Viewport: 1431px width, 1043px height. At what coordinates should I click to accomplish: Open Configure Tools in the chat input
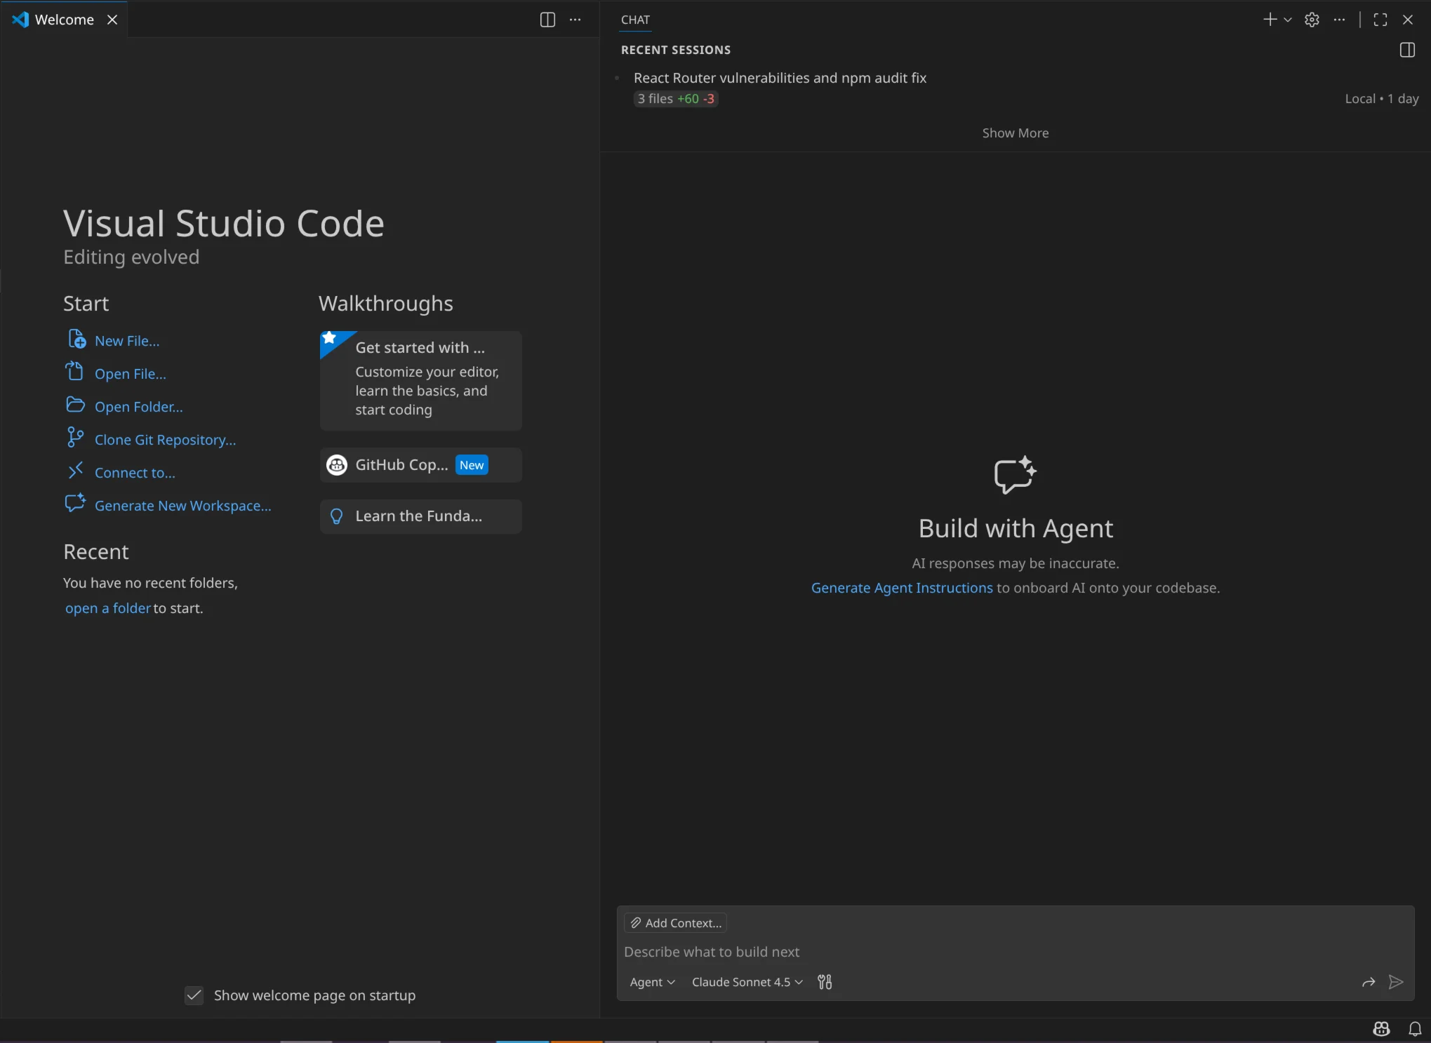tap(825, 982)
